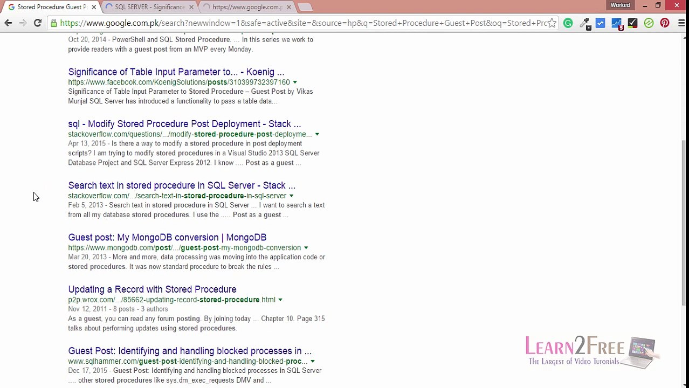Expand dropdown next to Koenig facebook URL

coord(295,82)
